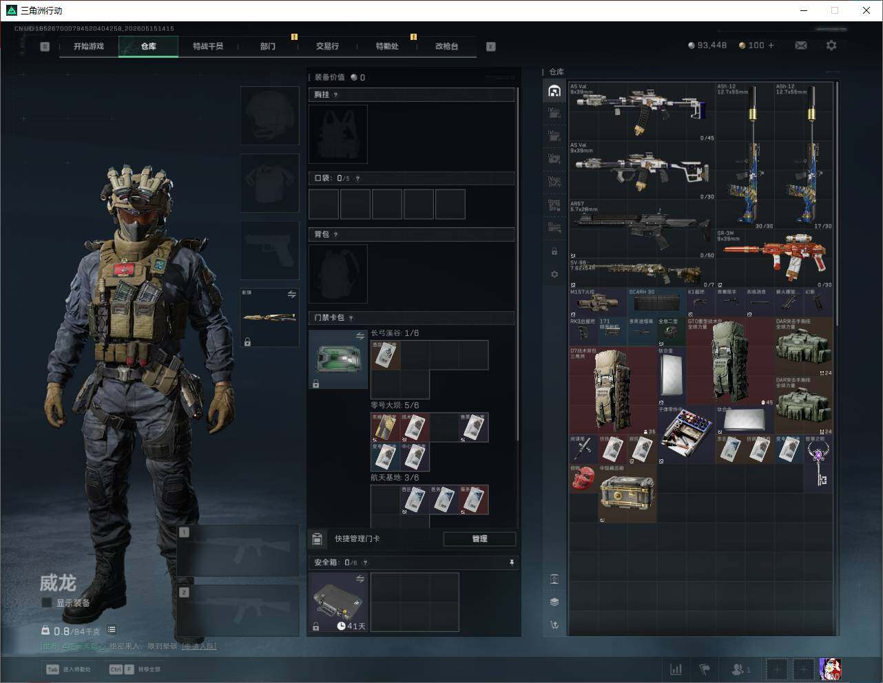
Task: Swap the melee knife slot
Action: tap(291, 295)
